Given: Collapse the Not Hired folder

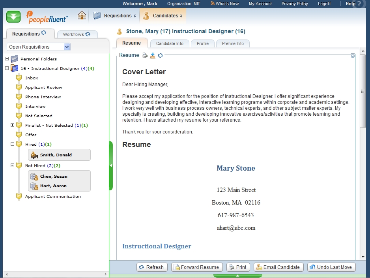Looking at the screenshot, I should pos(12,165).
